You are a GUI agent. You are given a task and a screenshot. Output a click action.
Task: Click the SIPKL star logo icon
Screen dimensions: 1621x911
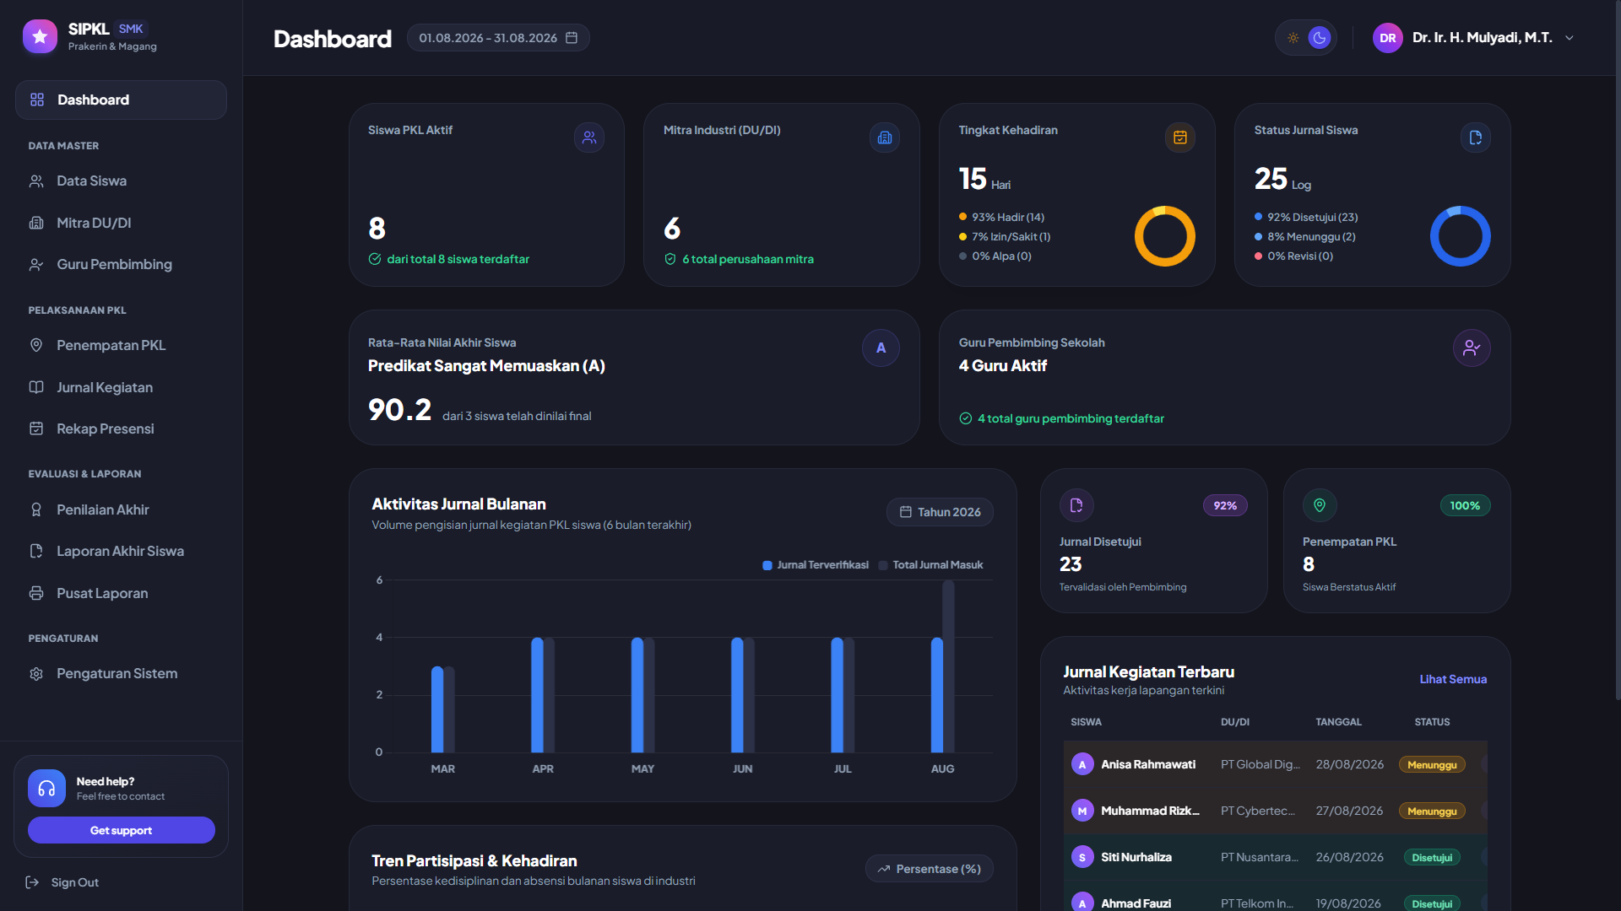(40, 36)
